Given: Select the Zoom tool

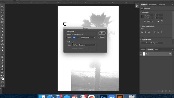Looking at the screenshot, I should click(2, 69).
